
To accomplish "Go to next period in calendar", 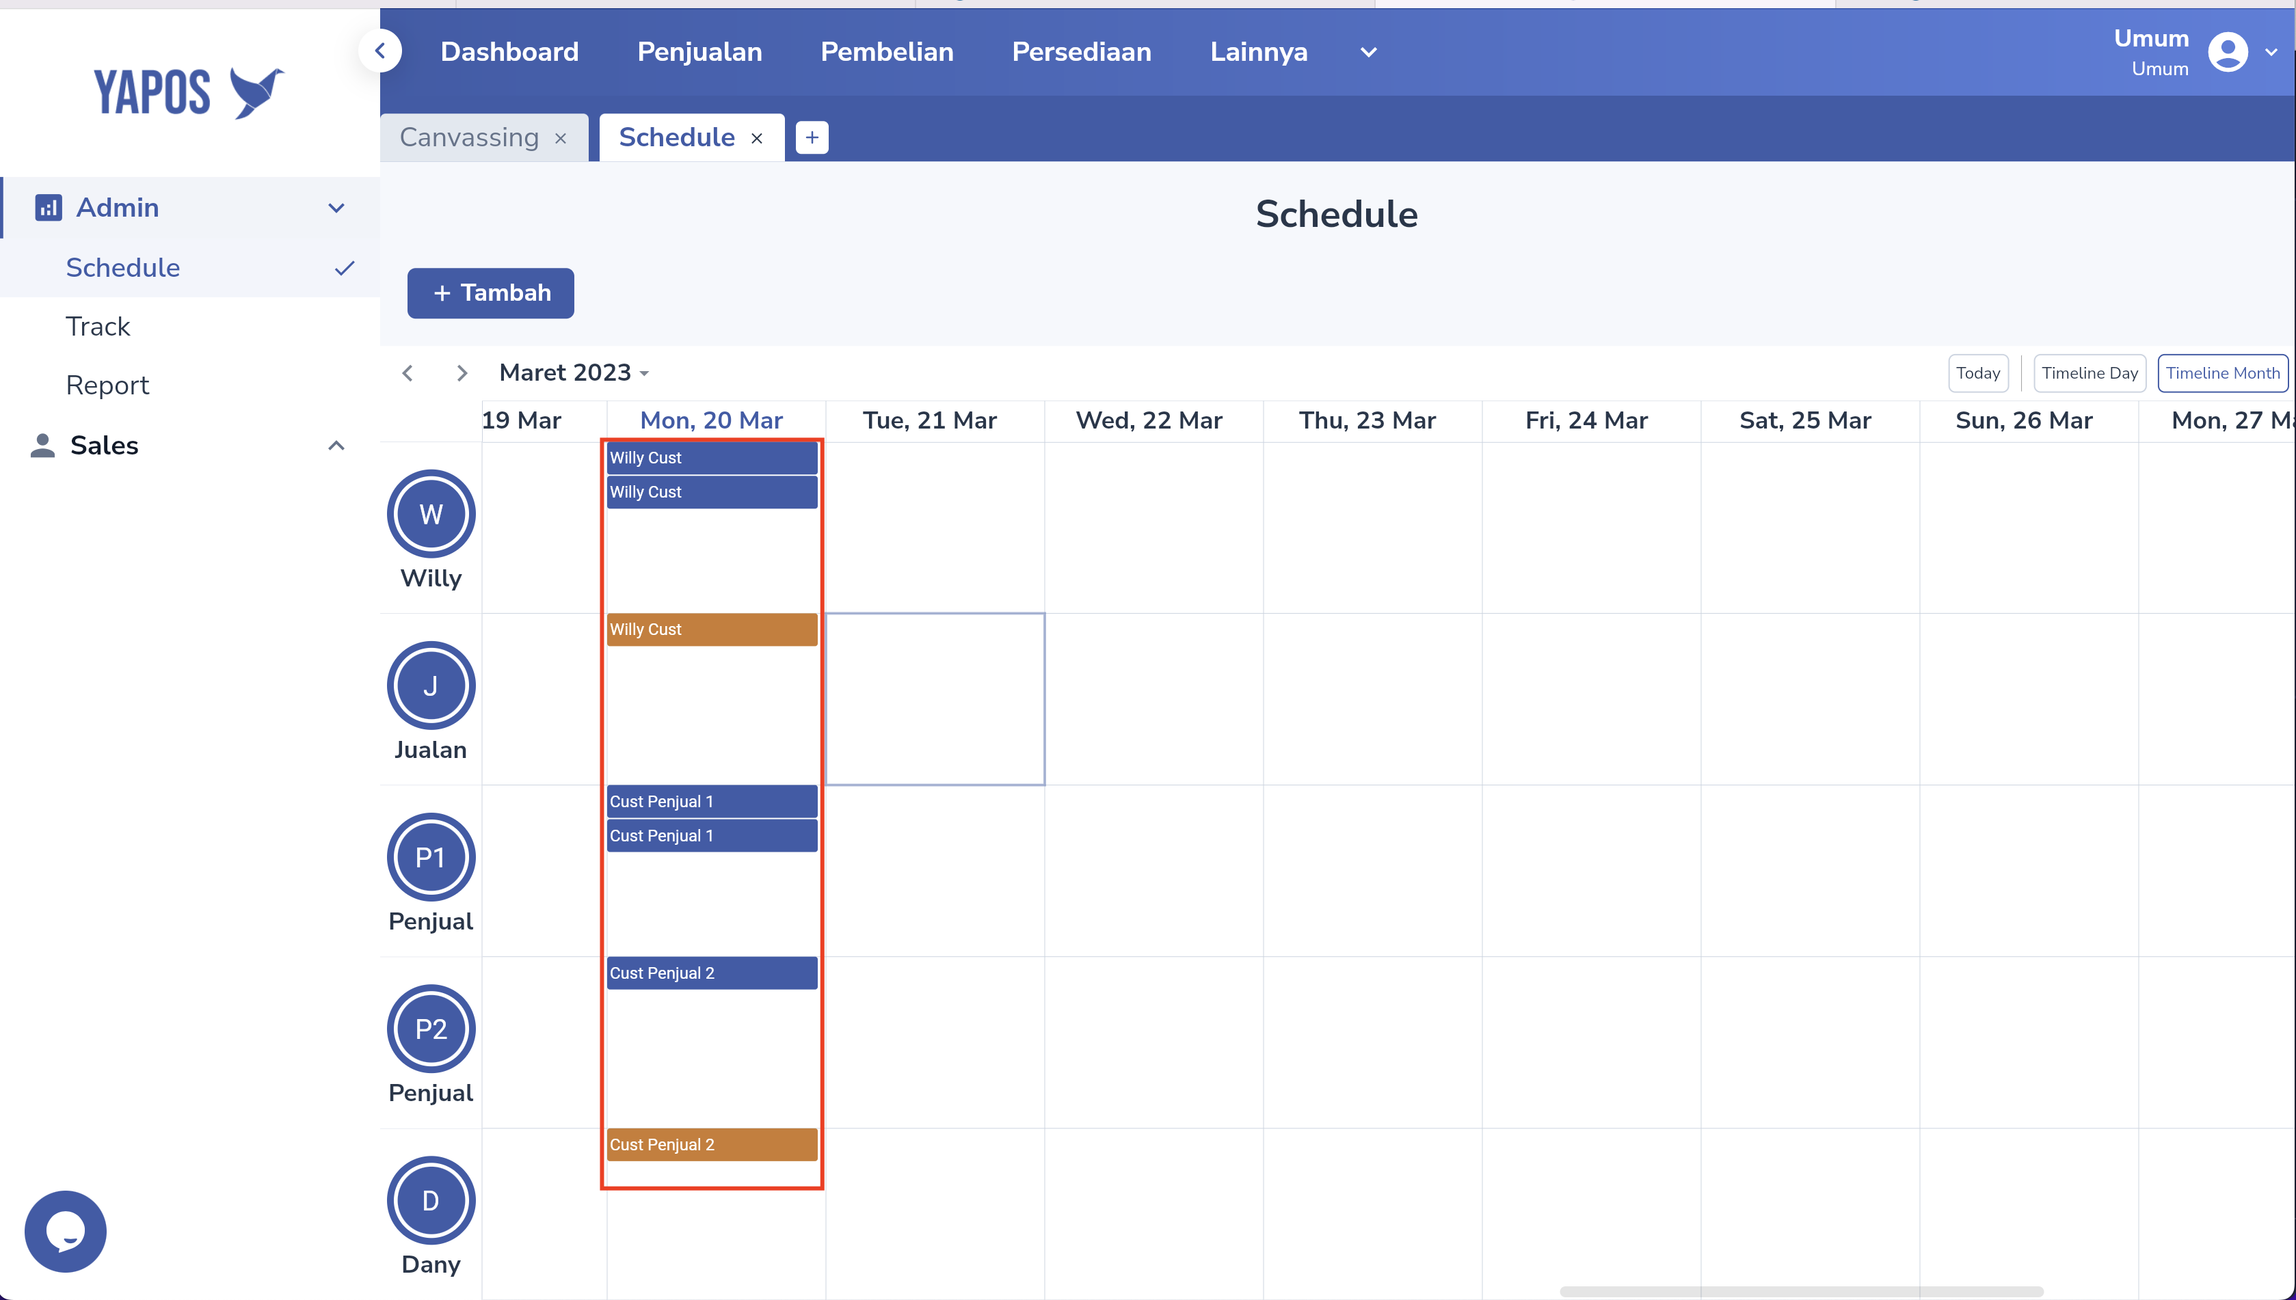I will (462, 373).
